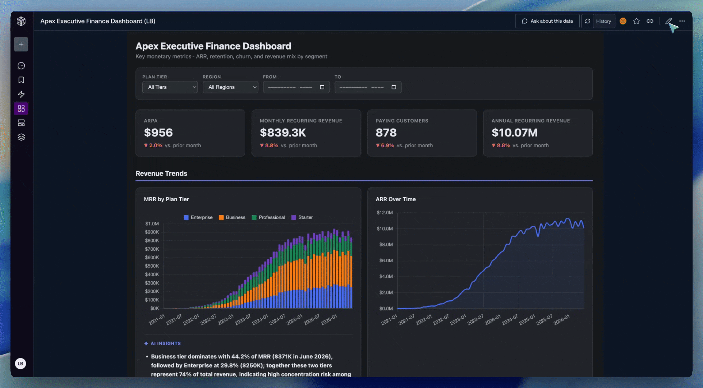Click the LB user avatar
The width and height of the screenshot is (703, 388).
tap(20, 364)
